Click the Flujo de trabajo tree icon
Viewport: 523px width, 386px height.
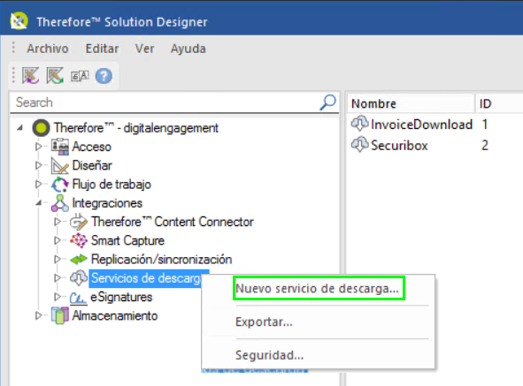59,185
